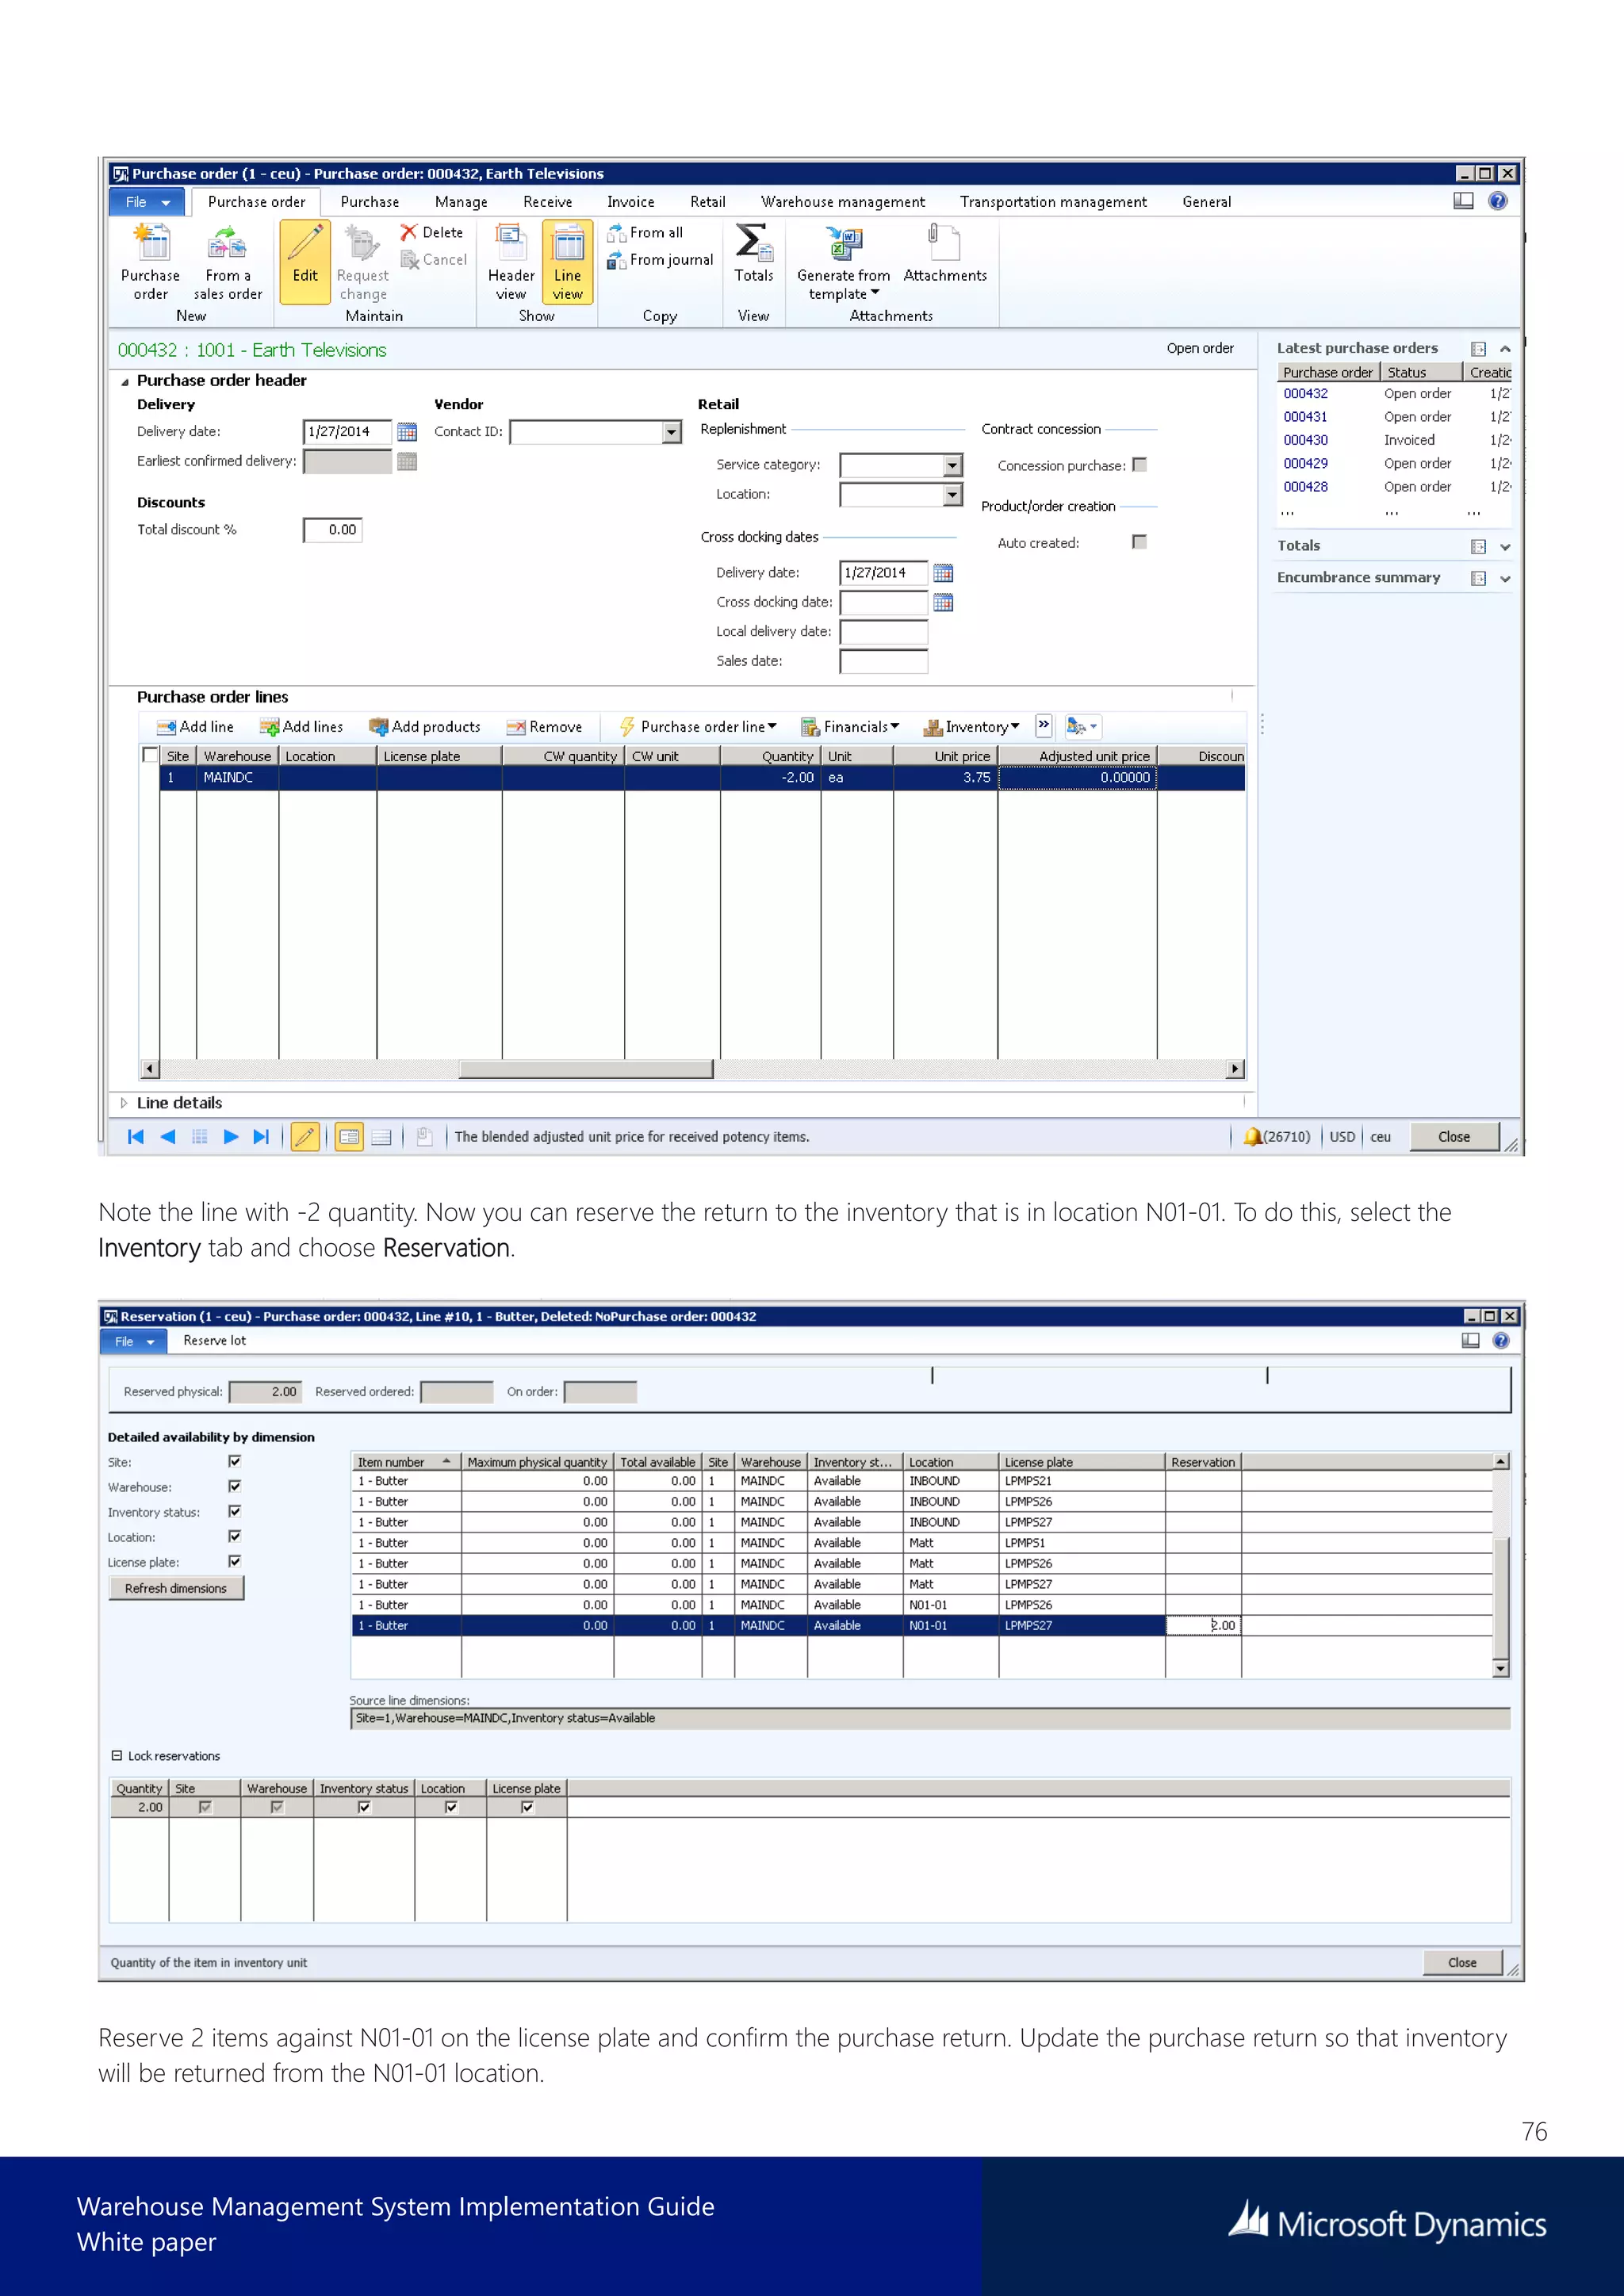
Task: Open the Receive ribbon tab
Action: pos(548,202)
